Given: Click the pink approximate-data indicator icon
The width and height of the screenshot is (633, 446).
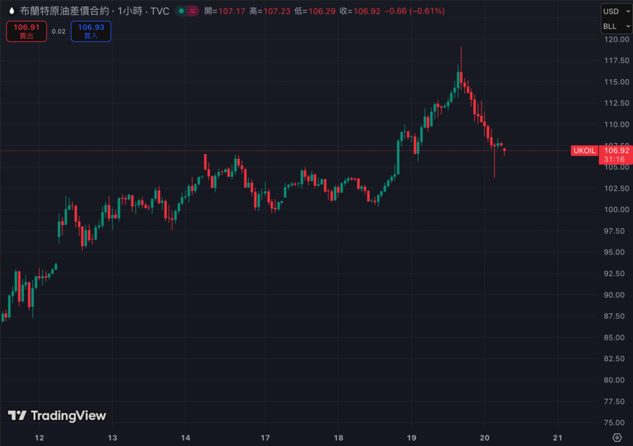Looking at the screenshot, I should pyautogui.click(x=193, y=11).
